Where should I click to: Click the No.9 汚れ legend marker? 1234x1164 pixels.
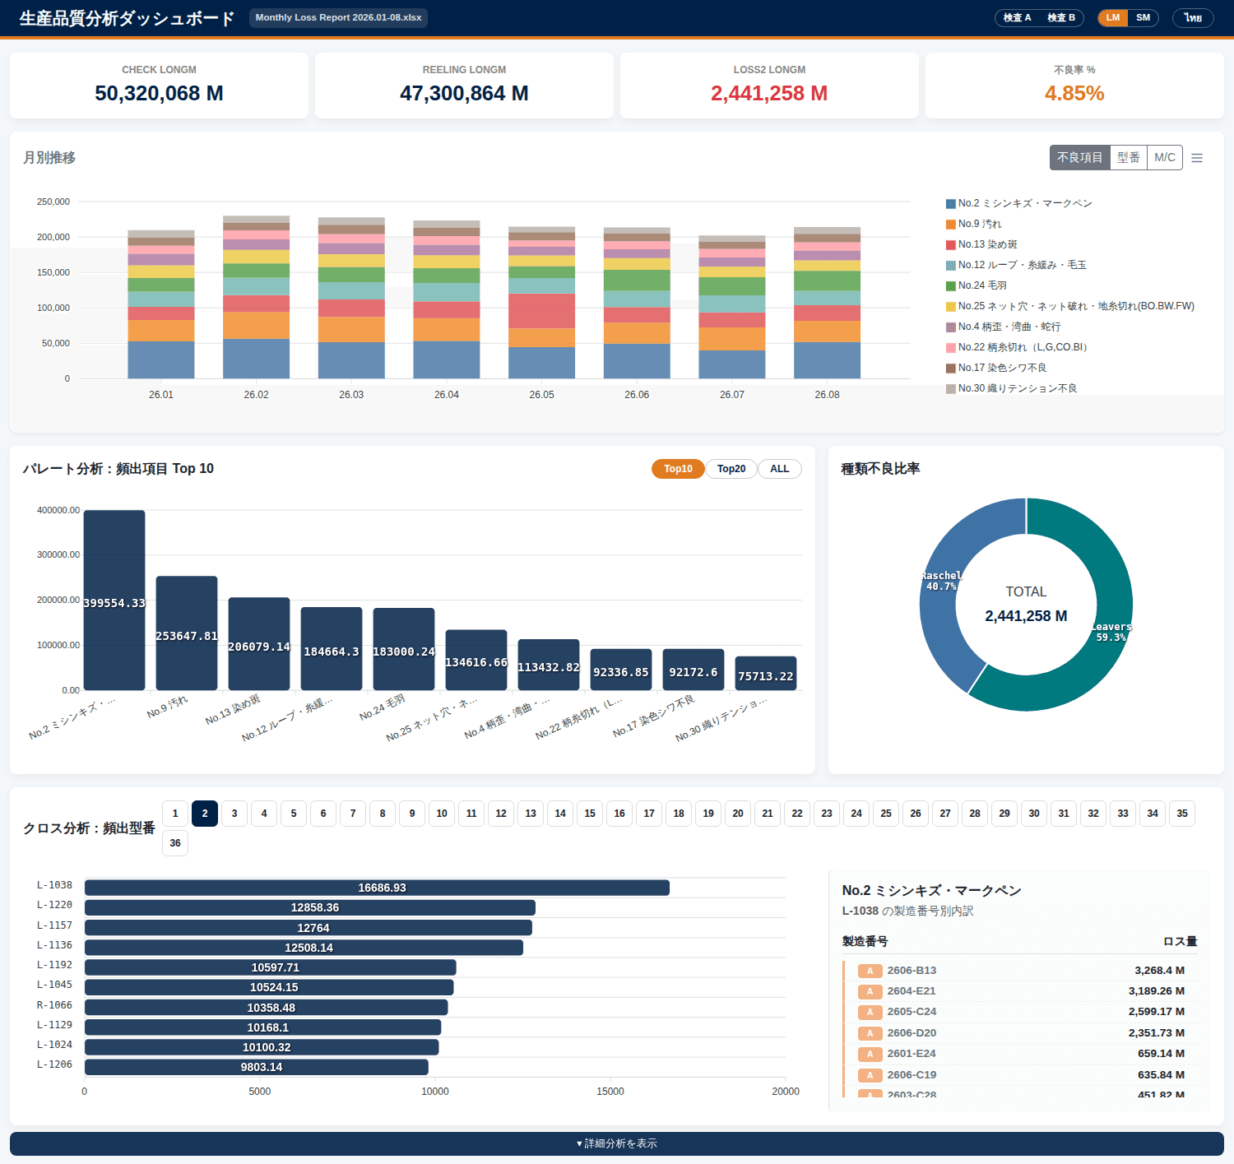coord(951,224)
